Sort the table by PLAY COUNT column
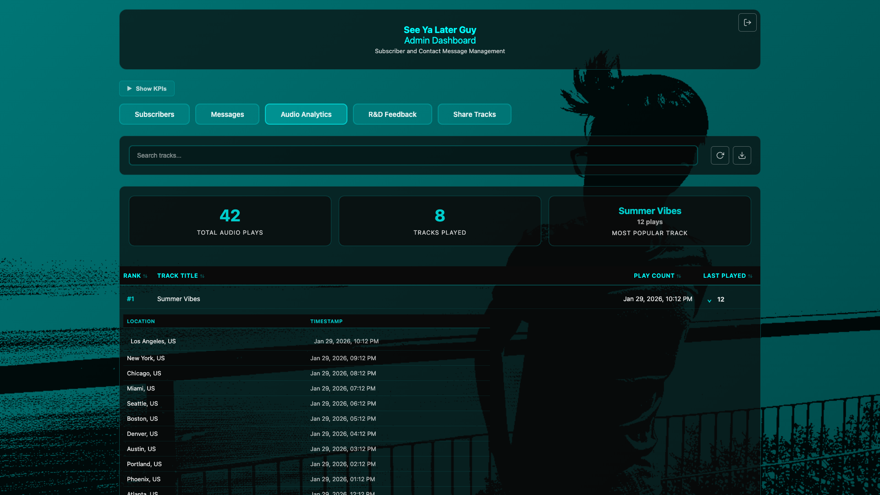 pyautogui.click(x=654, y=275)
